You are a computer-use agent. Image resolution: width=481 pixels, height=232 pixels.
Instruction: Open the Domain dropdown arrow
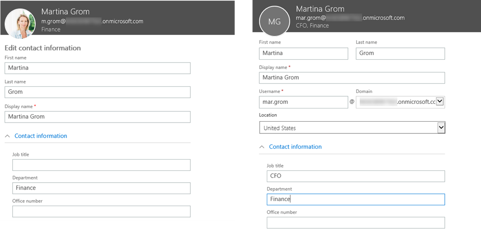point(440,102)
